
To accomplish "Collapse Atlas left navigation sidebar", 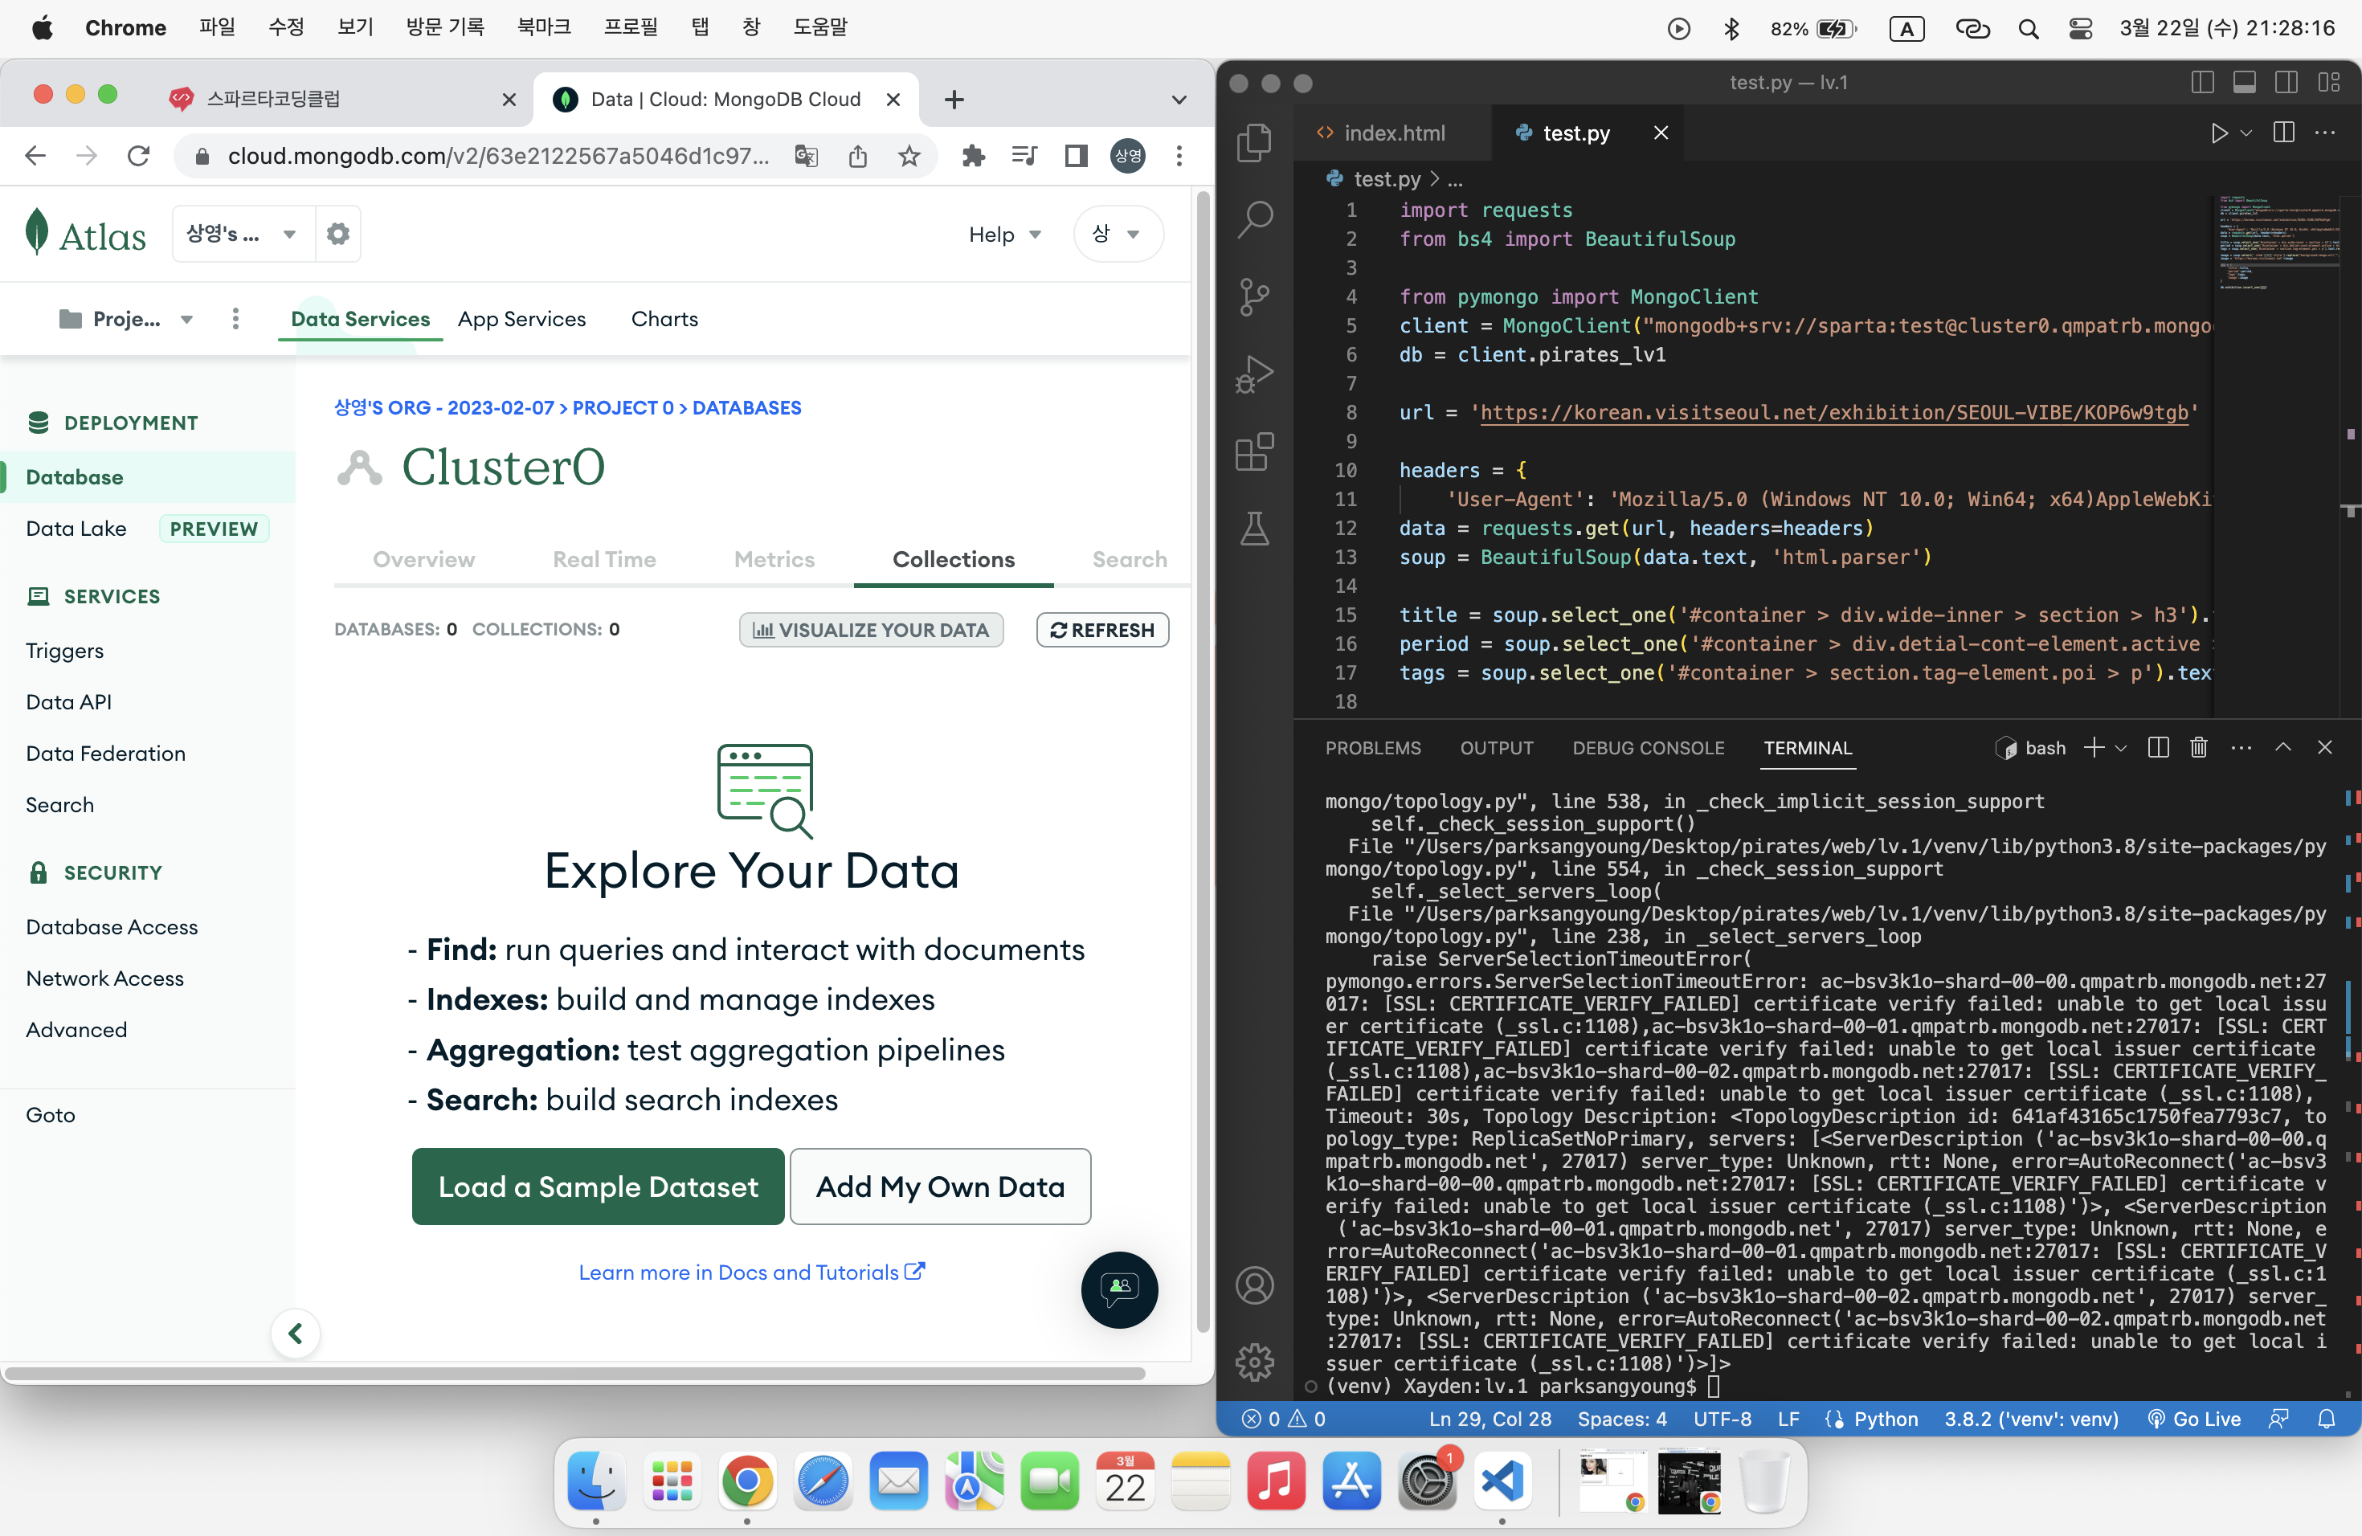I will click(x=295, y=1333).
